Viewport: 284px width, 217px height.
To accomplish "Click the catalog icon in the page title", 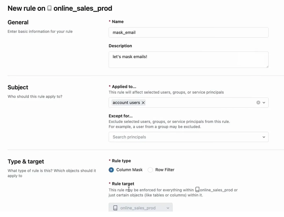I will click(49, 8).
